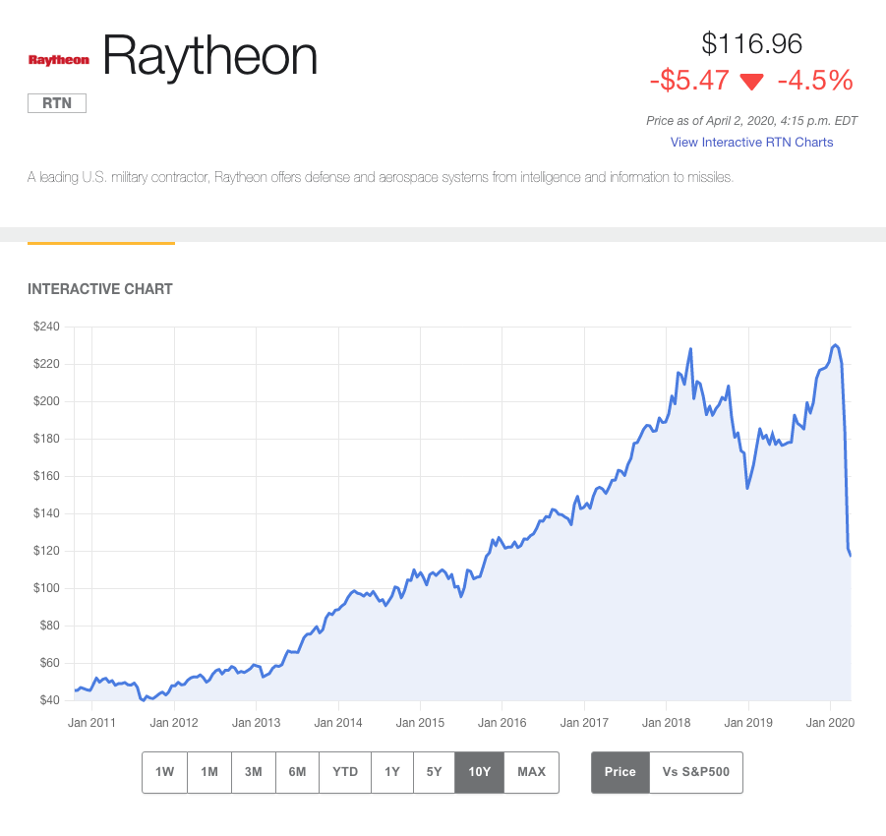This screenshot has height=836, width=886.
Task: Click the $60 y-axis label
Action: (50, 663)
